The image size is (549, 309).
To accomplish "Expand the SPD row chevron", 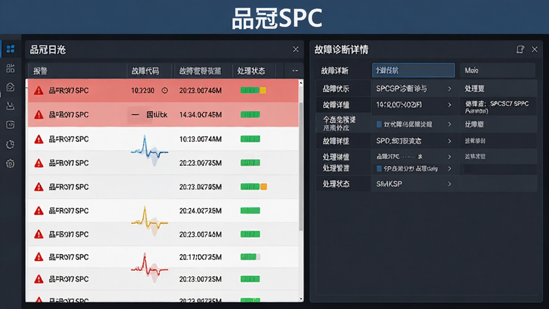I will click(450, 141).
